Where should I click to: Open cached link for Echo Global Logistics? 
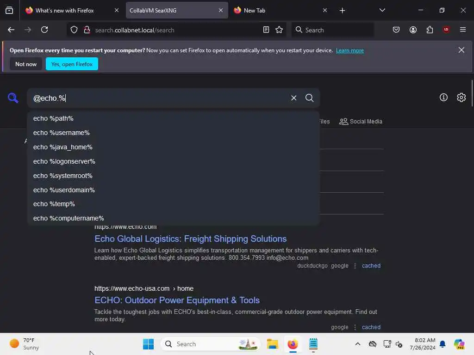coord(371,266)
